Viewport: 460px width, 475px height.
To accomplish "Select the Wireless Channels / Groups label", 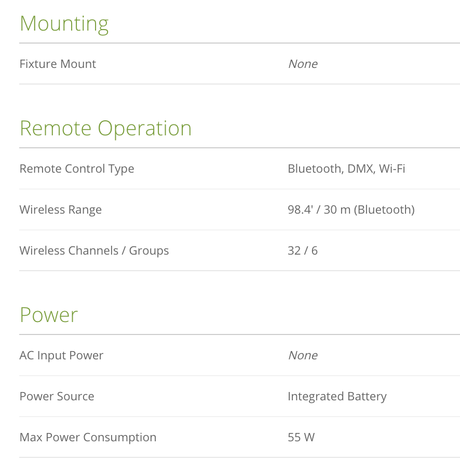I will click(x=94, y=250).
